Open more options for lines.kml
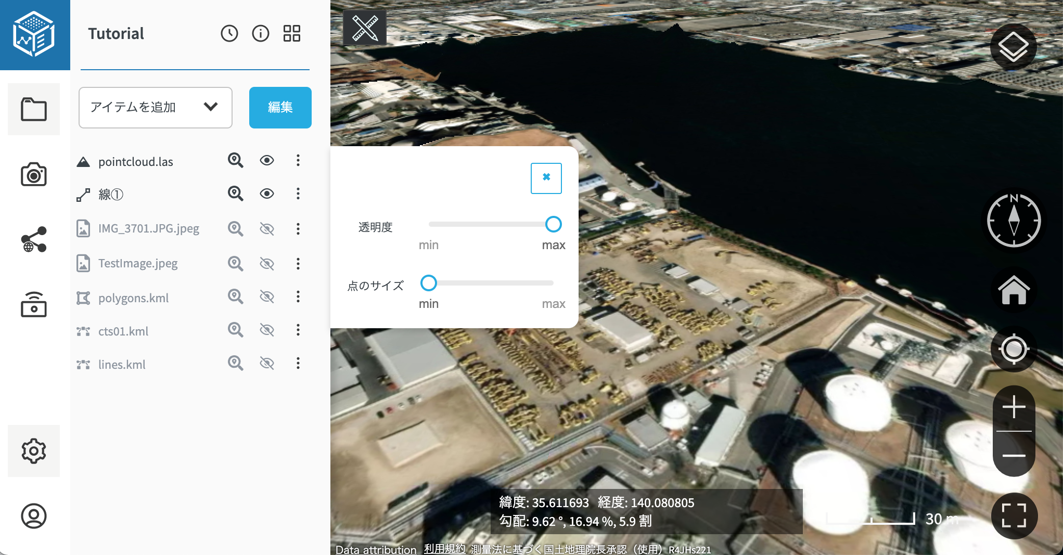The width and height of the screenshot is (1063, 555). 298,363
